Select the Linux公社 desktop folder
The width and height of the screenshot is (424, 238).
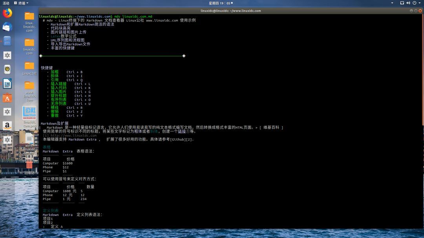[29, 69]
